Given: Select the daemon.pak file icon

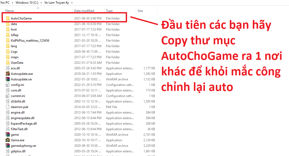Looking at the screenshot, I should pyautogui.click(x=8, y=107).
